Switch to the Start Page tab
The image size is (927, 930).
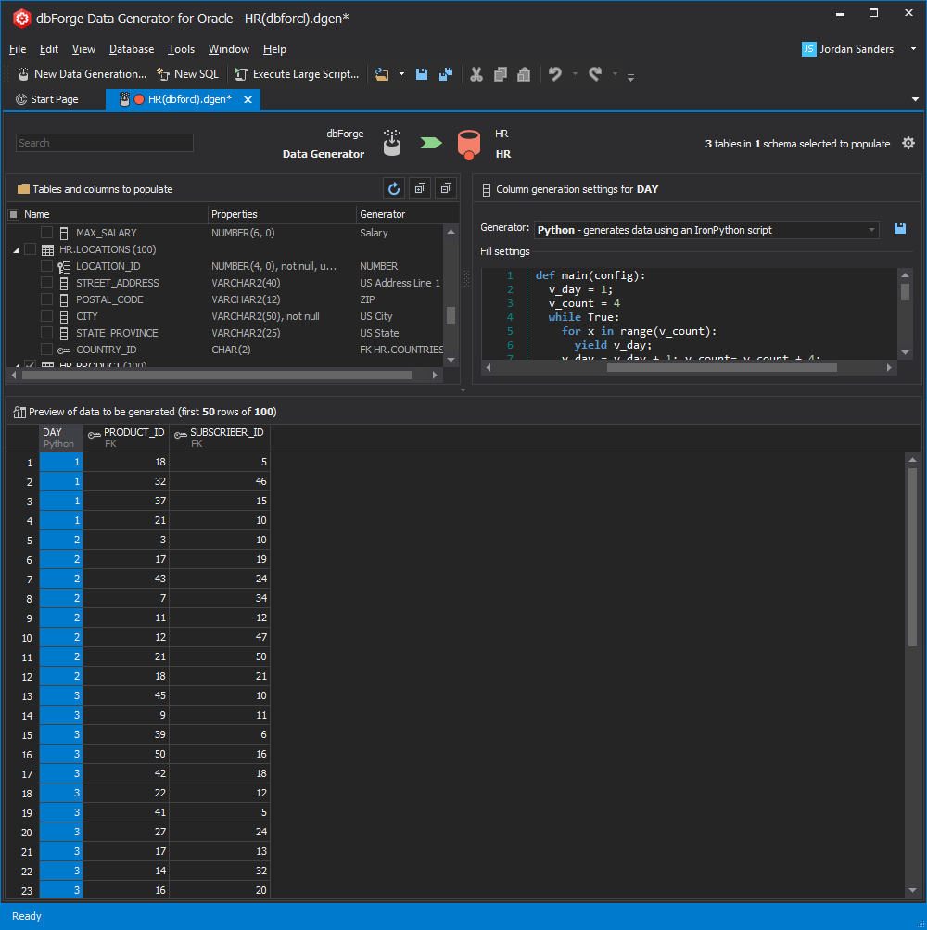pyautogui.click(x=47, y=99)
